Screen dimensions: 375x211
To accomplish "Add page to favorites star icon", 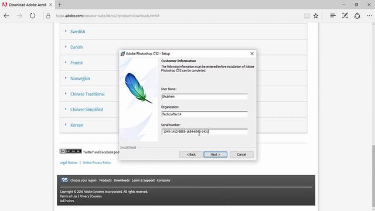I will click(316, 16).
